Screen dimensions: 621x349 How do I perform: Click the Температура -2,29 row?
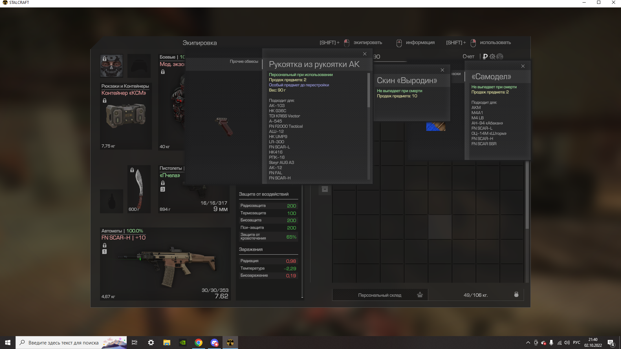tap(268, 269)
